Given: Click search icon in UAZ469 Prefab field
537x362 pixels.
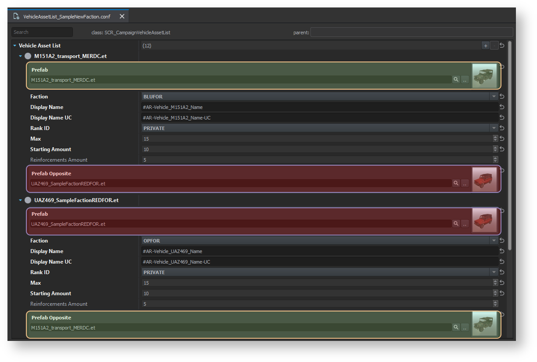Looking at the screenshot, I should tap(456, 224).
